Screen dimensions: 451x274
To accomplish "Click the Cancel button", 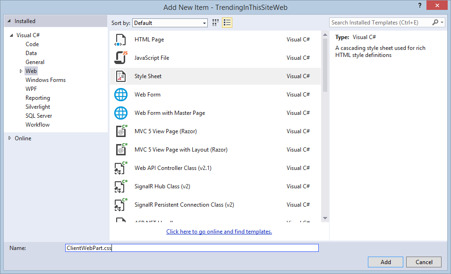I will pyautogui.click(x=424, y=262).
